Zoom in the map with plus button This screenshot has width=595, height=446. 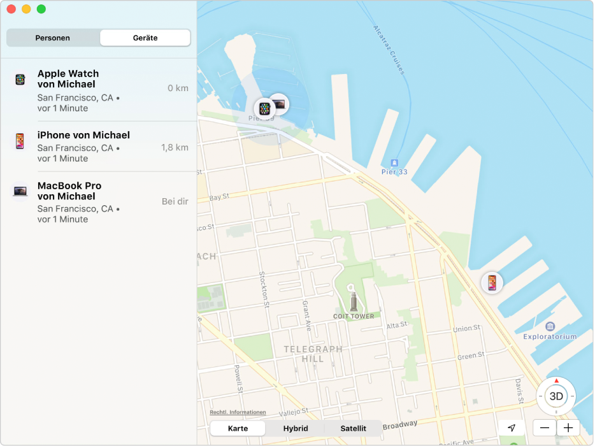click(x=568, y=428)
